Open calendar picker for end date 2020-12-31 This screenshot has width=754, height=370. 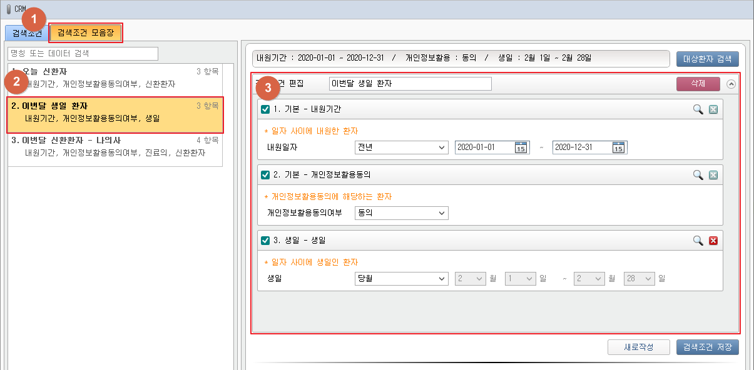(618, 147)
